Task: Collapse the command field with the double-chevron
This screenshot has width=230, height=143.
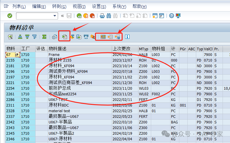Action: tap(63, 16)
